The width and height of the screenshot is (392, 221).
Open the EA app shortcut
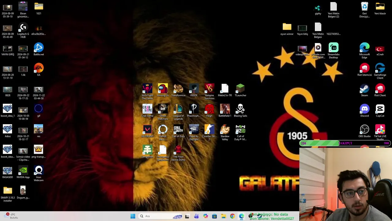point(39,70)
